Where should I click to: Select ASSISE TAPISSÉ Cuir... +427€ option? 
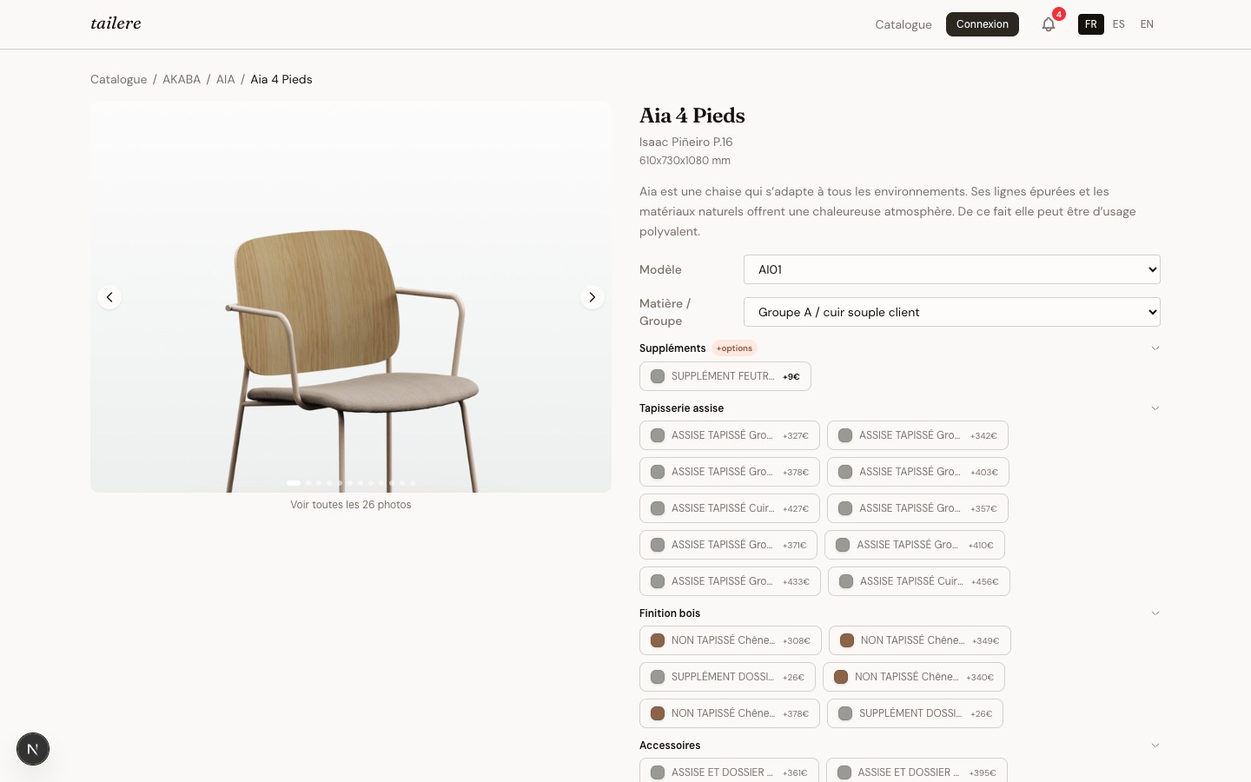pos(730,508)
